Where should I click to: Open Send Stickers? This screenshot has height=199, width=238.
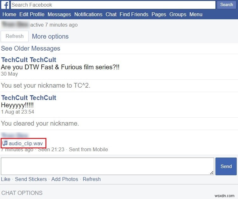point(31,179)
